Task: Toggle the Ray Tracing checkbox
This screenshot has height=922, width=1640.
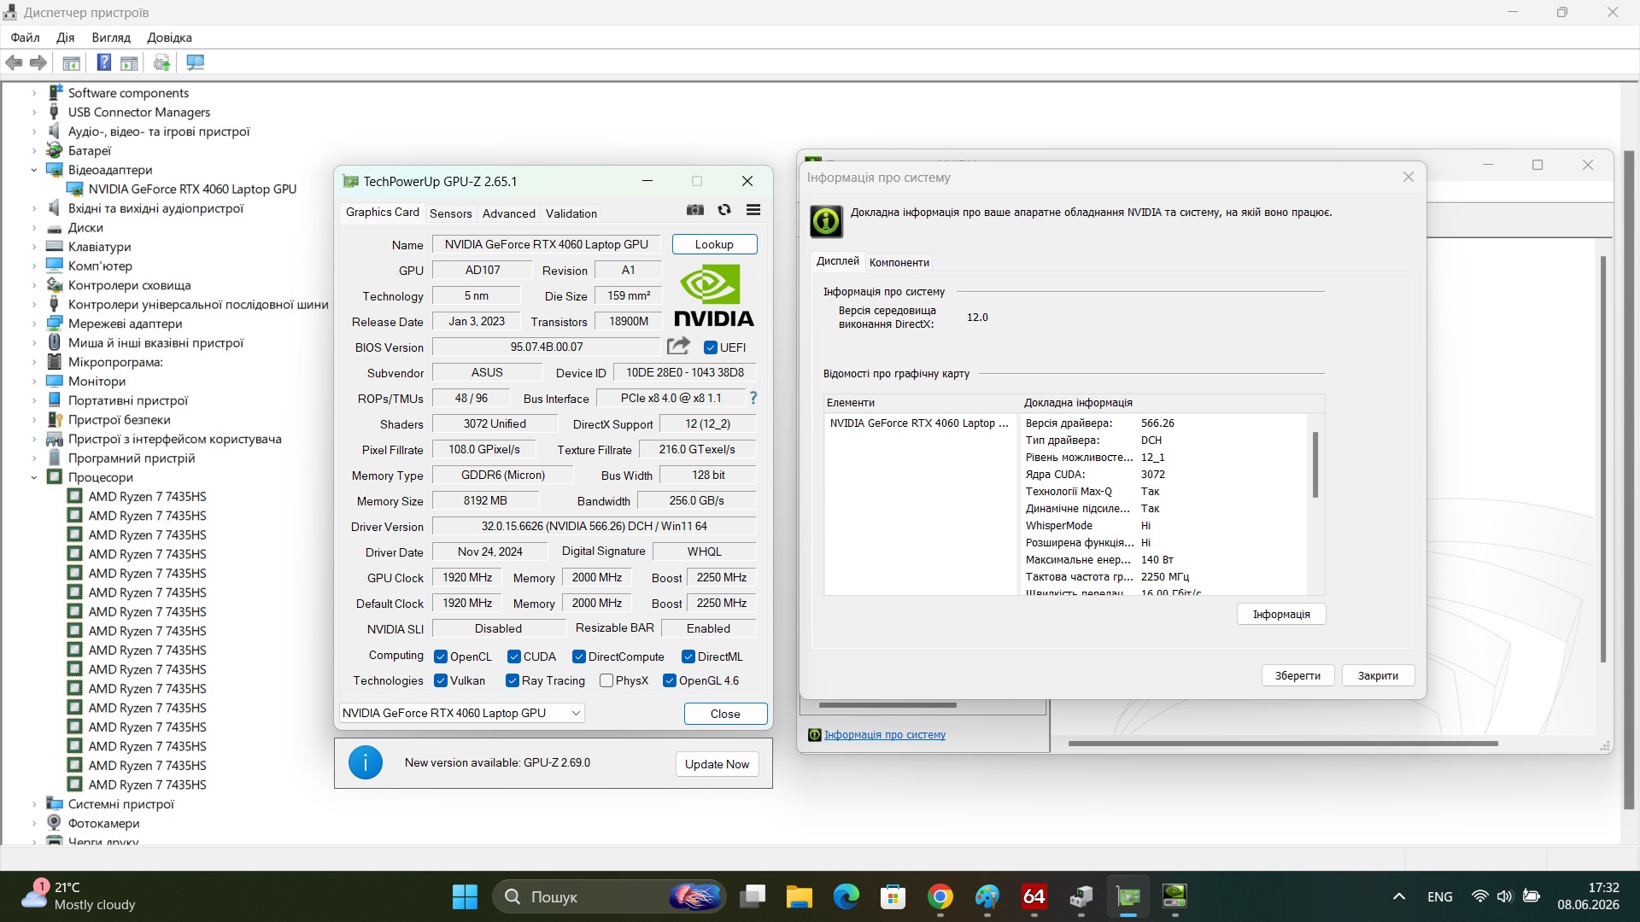Action: click(512, 680)
